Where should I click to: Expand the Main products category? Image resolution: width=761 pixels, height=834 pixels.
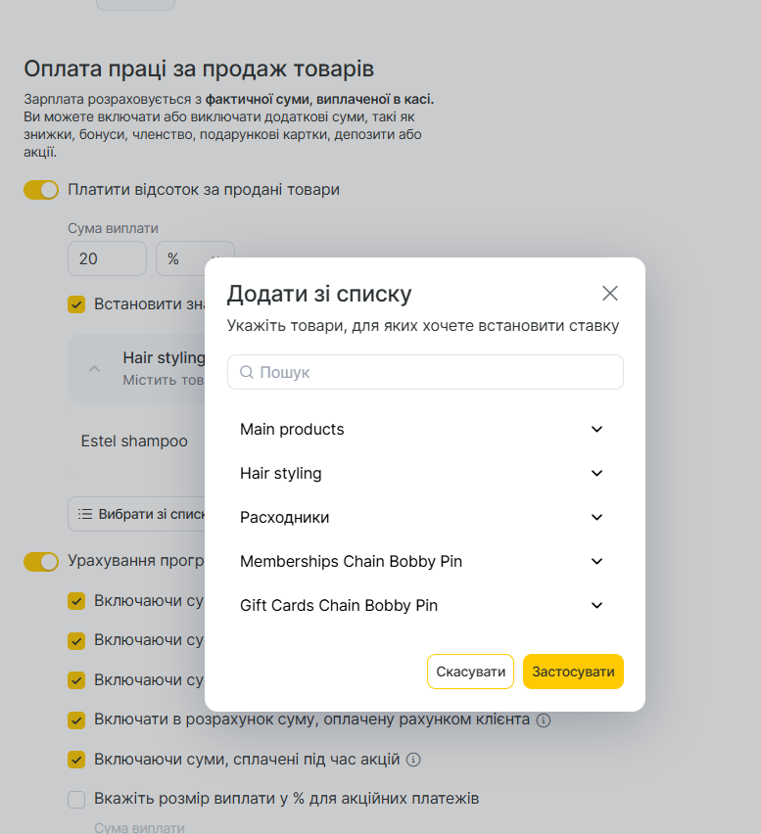point(597,430)
